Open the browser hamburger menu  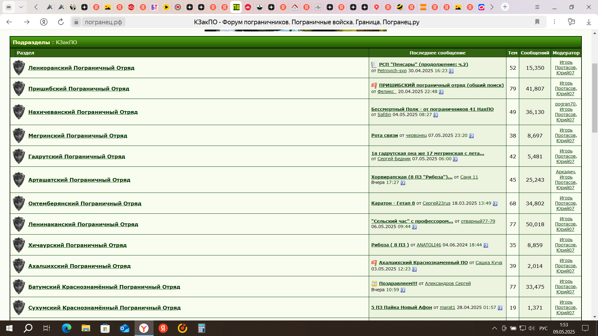(x=537, y=7)
